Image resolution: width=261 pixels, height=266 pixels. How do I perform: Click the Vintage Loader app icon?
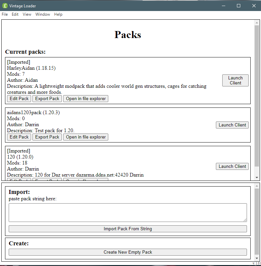tap(5, 6)
